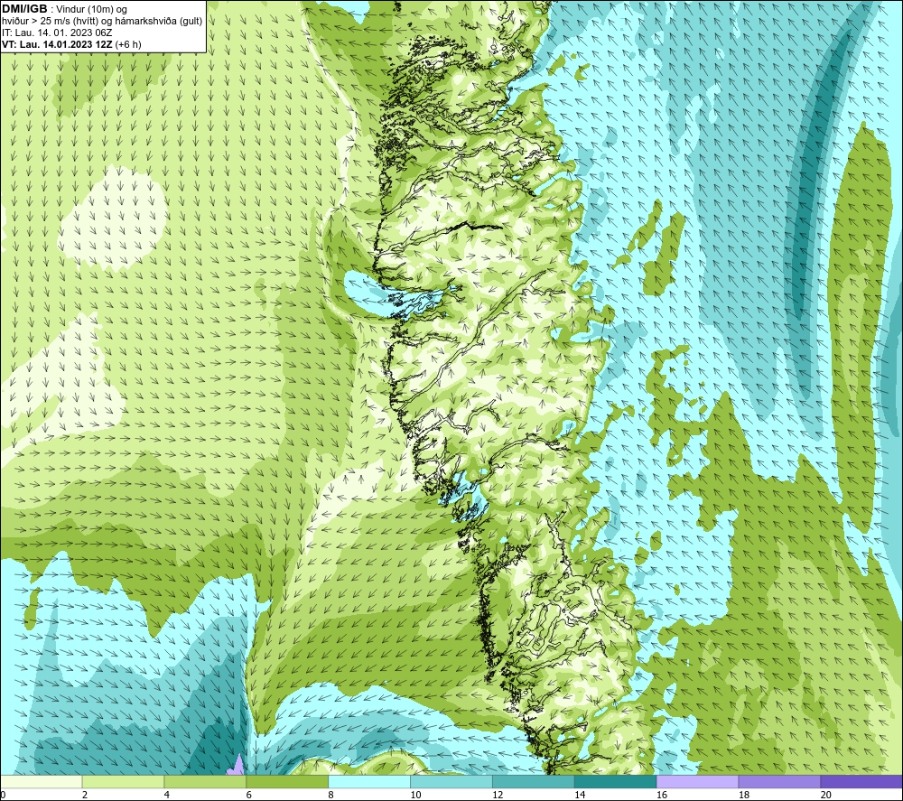Click the legend scale label '8'
This screenshot has height=801, width=903.
pyautogui.click(x=330, y=795)
